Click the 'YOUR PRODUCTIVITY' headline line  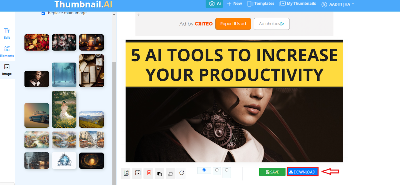point(234,75)
